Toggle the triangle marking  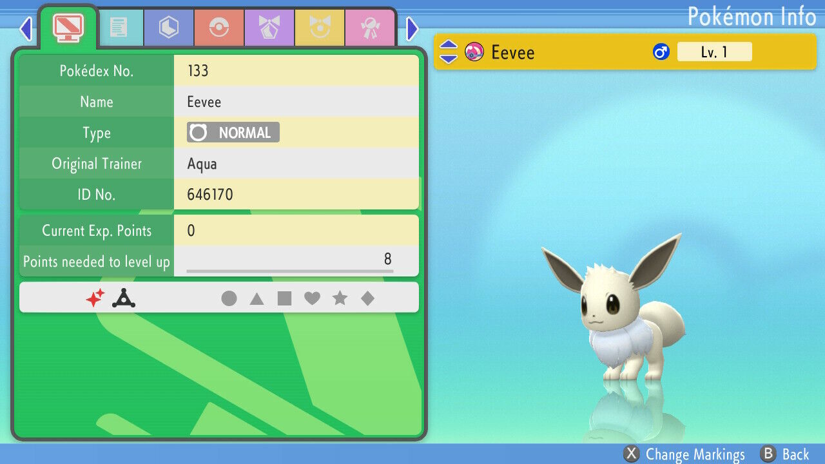[x=257, y=298]
